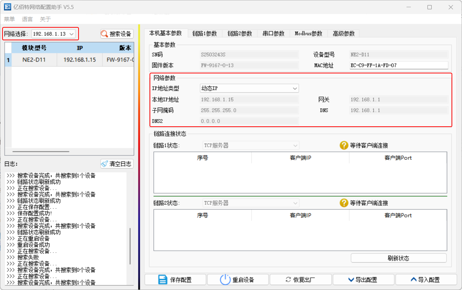Image resolution: width=462 pixels, height=290 pixels.
Task: Open the 关于 about menu
Action: 45,19
